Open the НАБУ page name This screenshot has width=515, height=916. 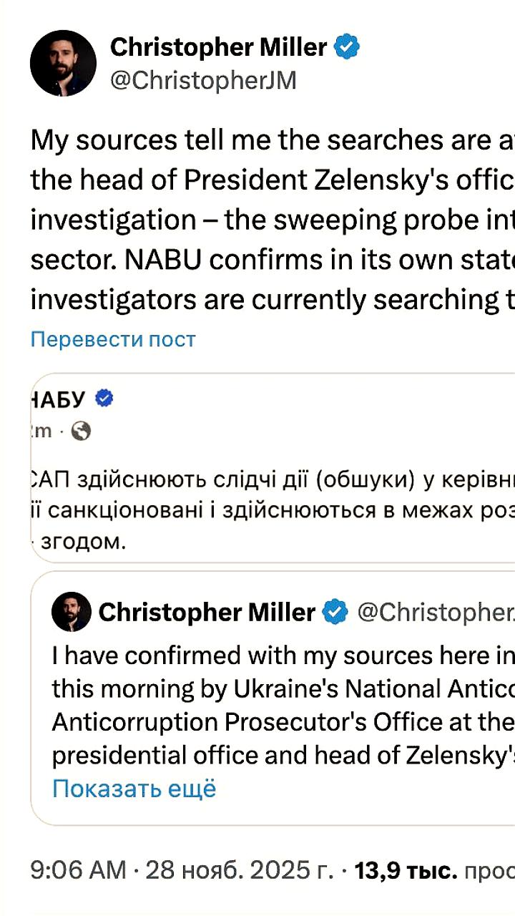59,399
